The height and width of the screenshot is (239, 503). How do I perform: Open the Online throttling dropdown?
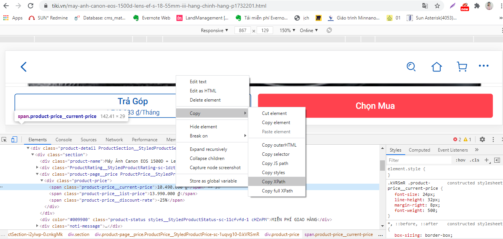[309, 31]
